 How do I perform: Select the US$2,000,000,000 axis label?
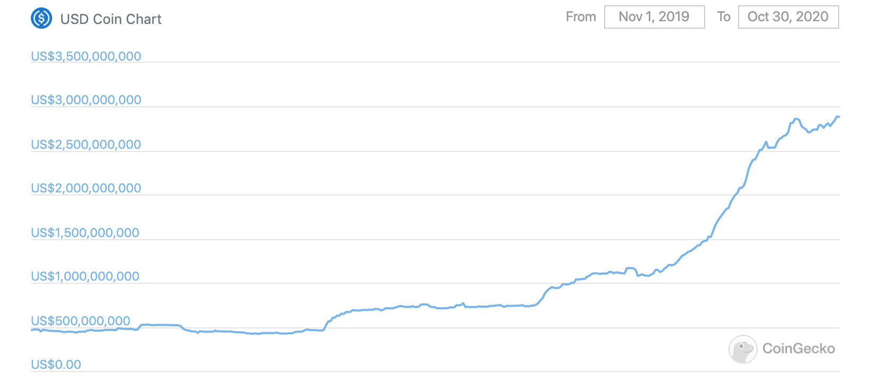pyautogui.click(x=86, y=188)
